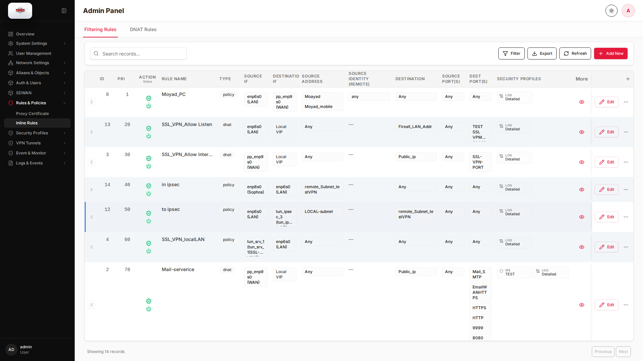The height and width of the screenshot is (361, 643).
Task: Open more options for SSL_VPN_Allow Inter rule
Action: coord(626,162)
